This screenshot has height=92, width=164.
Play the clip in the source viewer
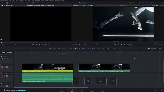click(42, 45)
